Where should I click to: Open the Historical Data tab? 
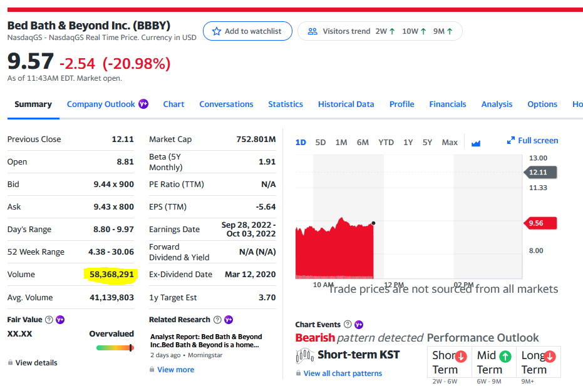346,104
